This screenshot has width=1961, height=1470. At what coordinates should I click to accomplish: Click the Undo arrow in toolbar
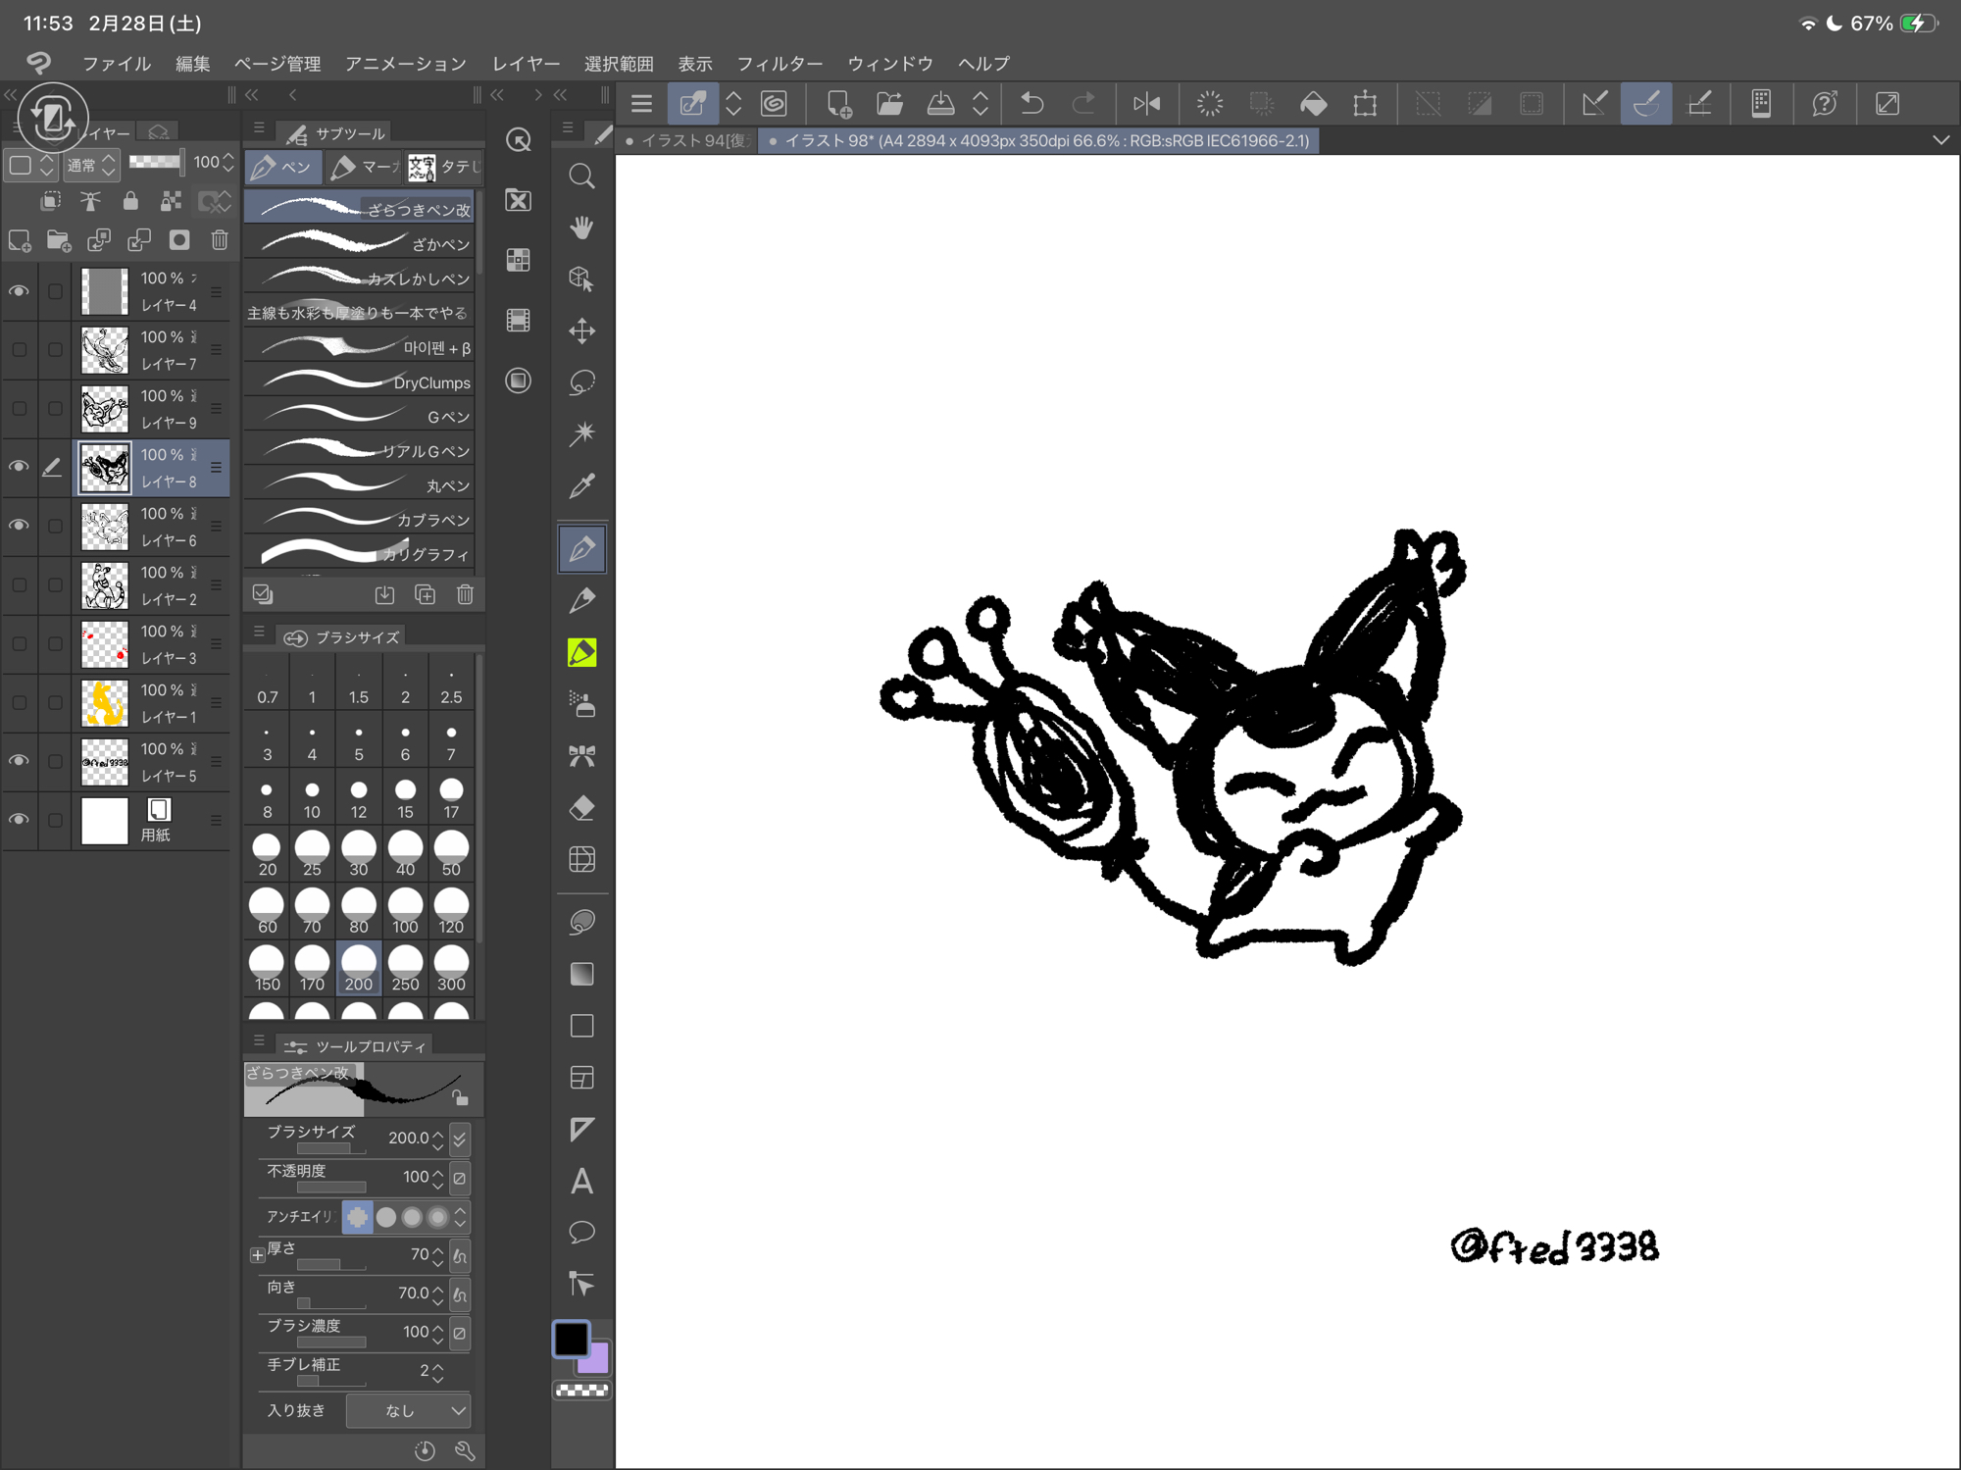click(x=1031, y=104)
